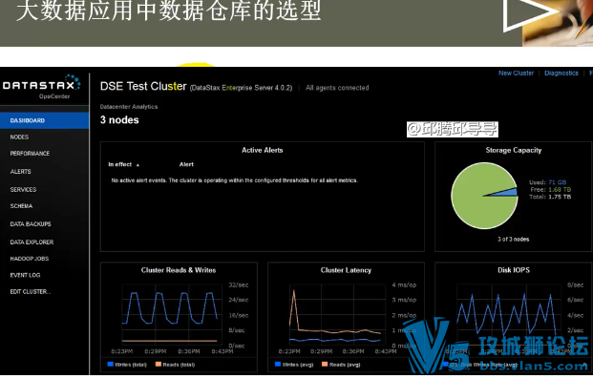Viewport: 593px width, 379px height.
Task: Go to Nodes in the sidebar
Action: click(x=19, y=137)
